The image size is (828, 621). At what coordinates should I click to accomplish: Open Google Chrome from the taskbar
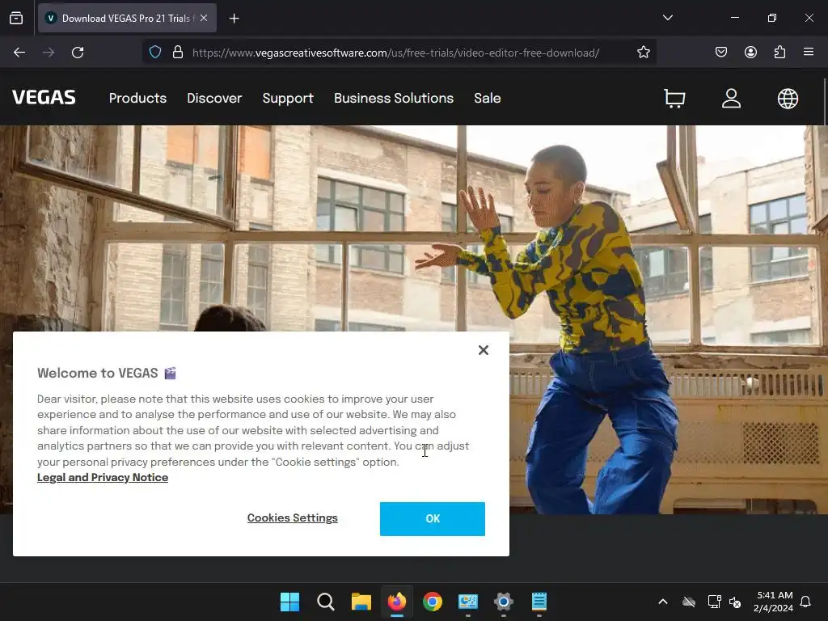433,602
